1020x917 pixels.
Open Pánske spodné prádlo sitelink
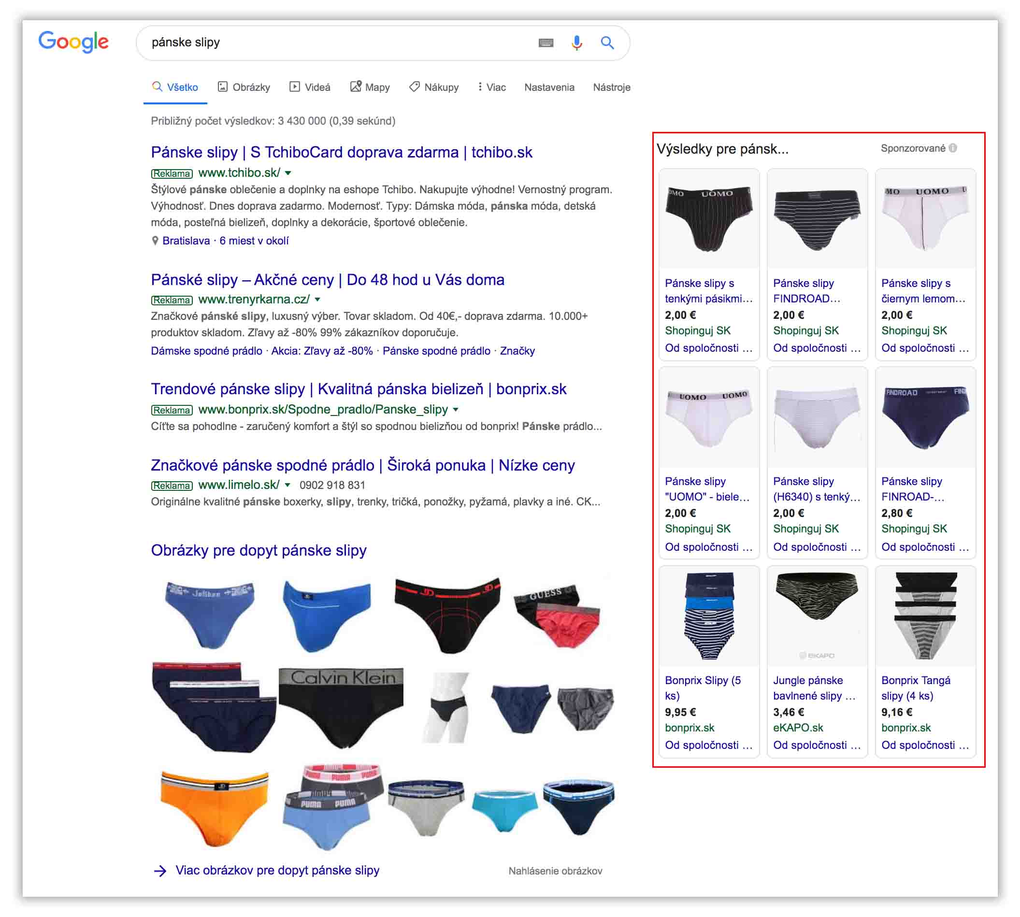pos(436,351)
